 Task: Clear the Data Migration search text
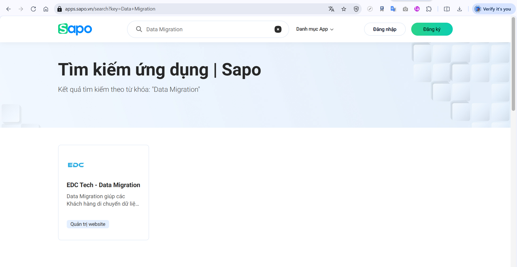click(x=278, y=29)
